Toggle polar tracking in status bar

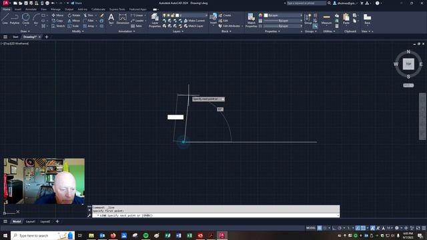pos(340,228)
